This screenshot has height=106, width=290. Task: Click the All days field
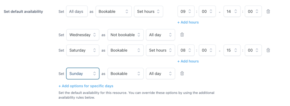coord(77,11)
